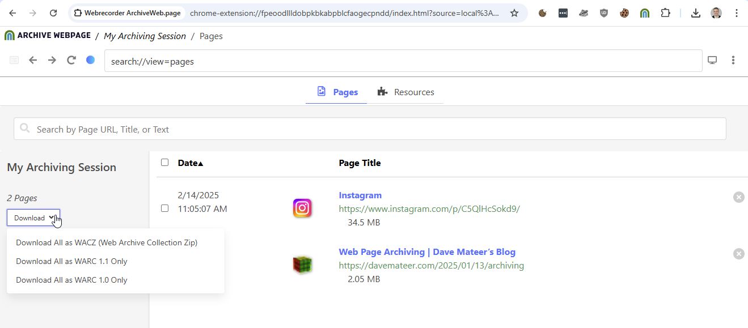The width and height of the screenshot is (748, 328).
Task: Toggle the select-all pages checkbox
Action: pyautogui.click(x=164, y=163)
